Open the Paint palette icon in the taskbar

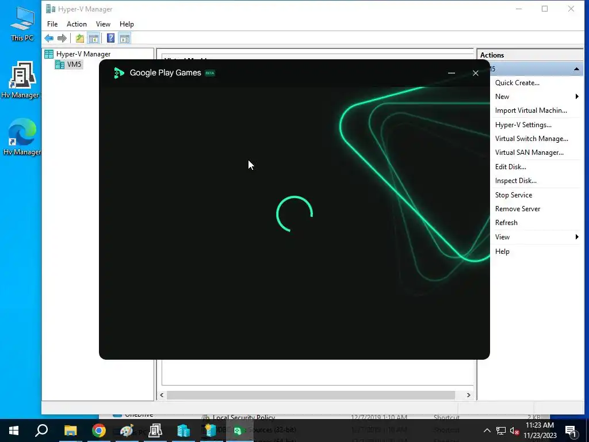tap(127, 430)
